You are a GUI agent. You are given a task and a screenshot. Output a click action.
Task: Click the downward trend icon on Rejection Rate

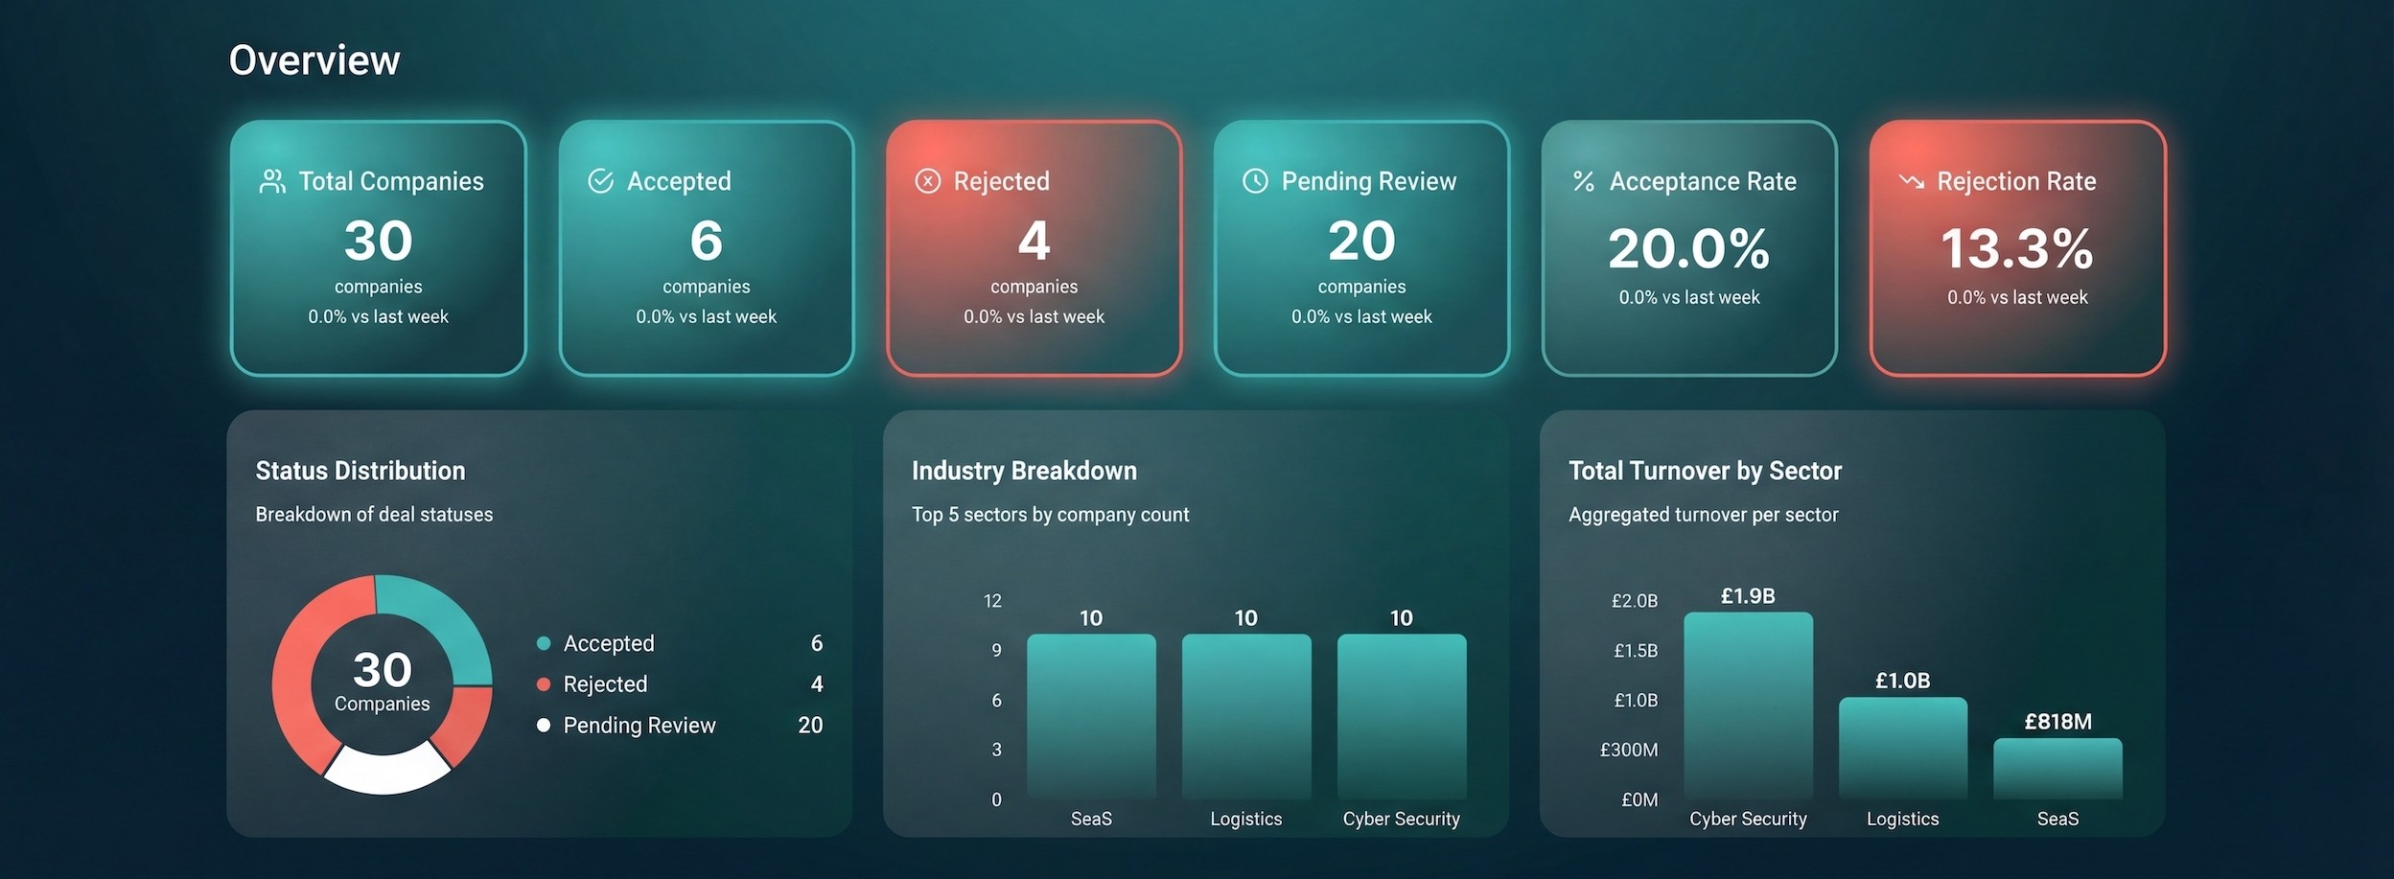click(x=1910, y=179)
